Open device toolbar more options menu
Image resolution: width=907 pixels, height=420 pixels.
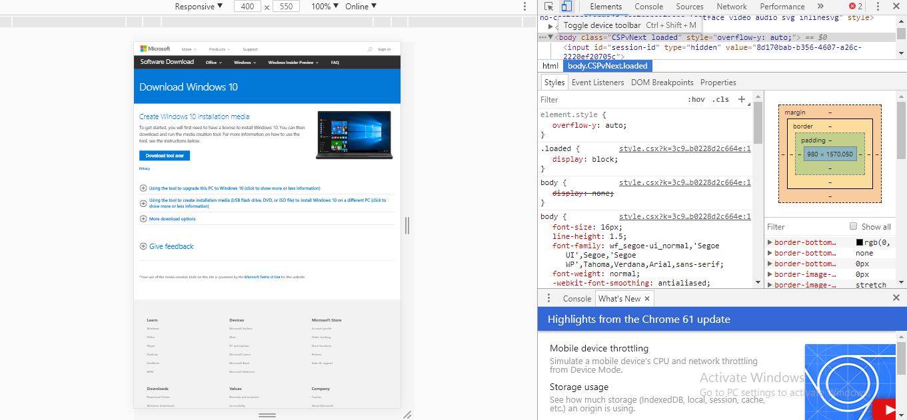(x=525, y=7)
